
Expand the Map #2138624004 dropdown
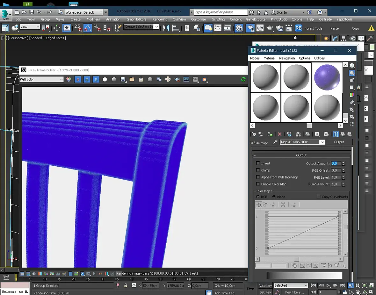322,142
